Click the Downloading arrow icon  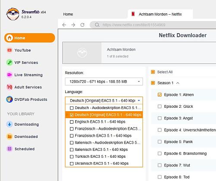[10, 124]
